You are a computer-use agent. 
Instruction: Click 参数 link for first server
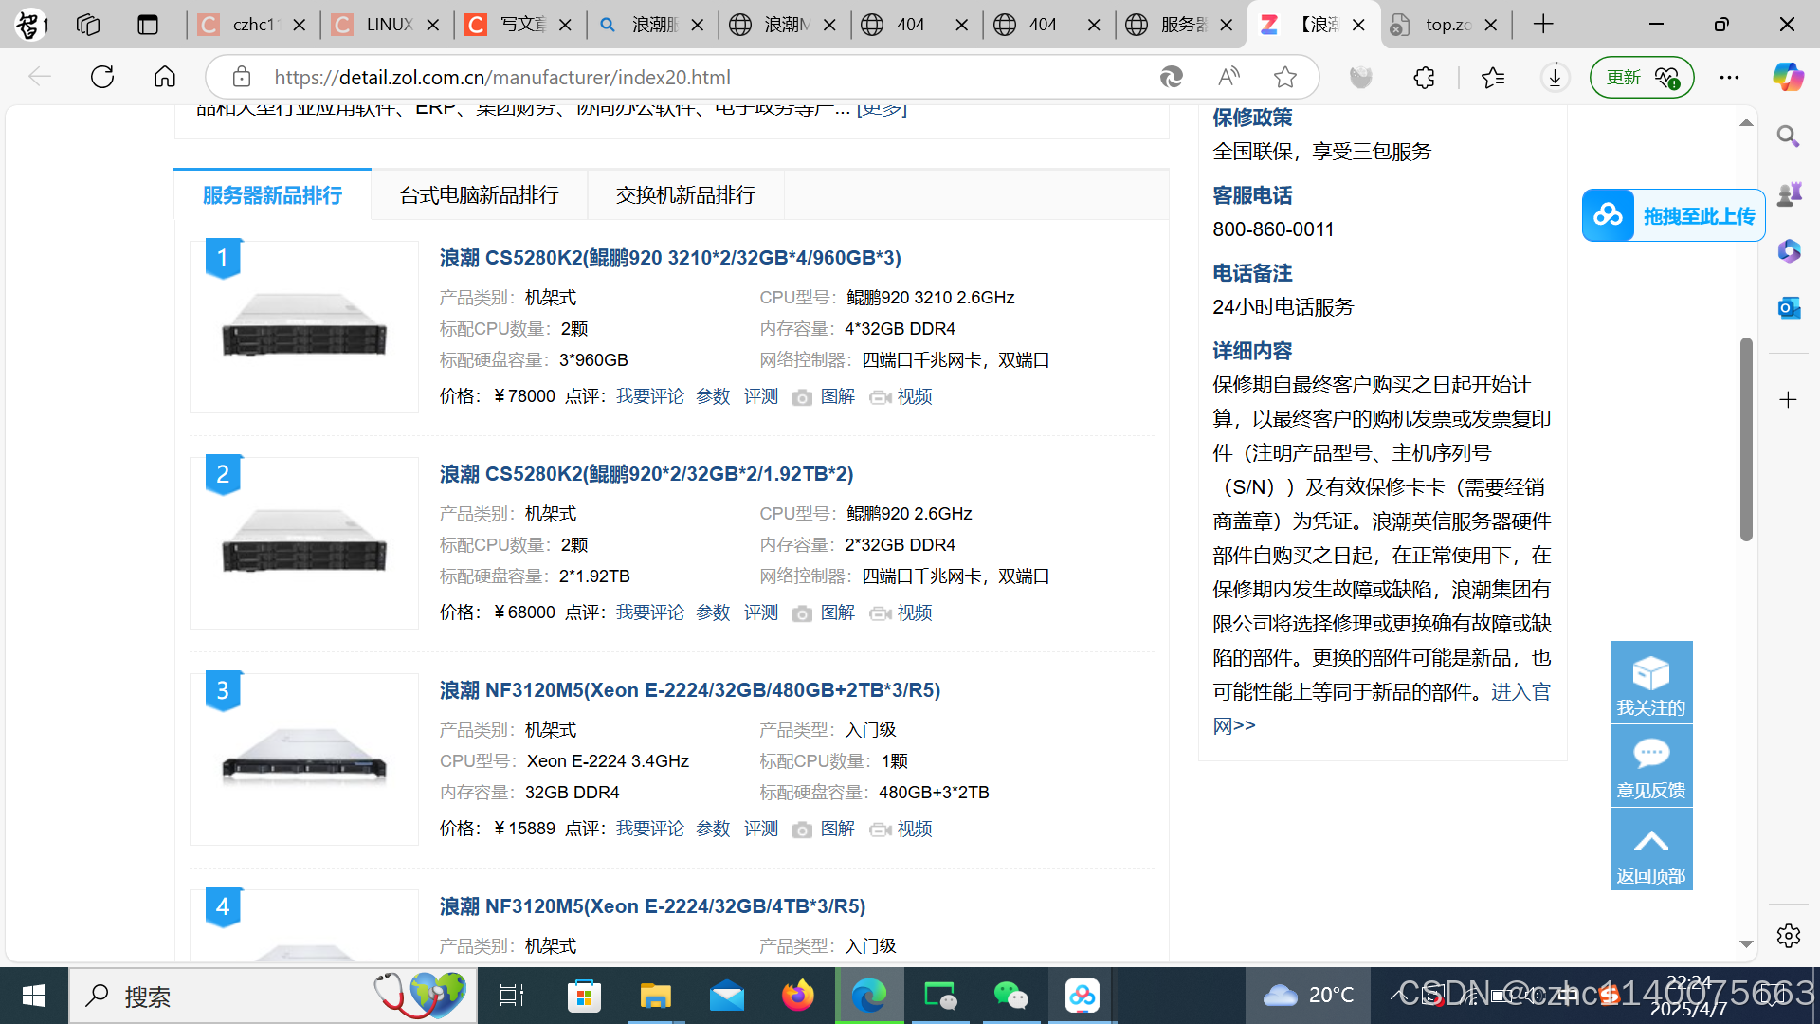(x=713, y=396)
